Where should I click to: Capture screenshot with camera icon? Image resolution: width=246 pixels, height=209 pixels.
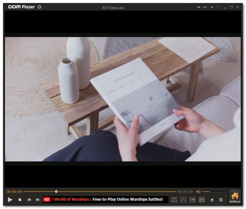click(x=202, y=200)
